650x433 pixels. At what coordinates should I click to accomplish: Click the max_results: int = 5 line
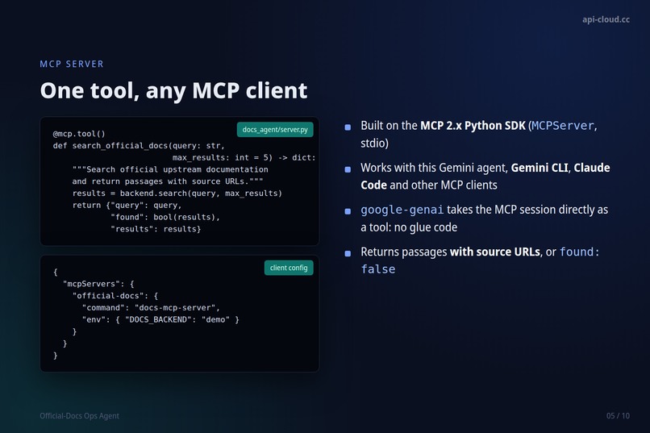(244, 157)
